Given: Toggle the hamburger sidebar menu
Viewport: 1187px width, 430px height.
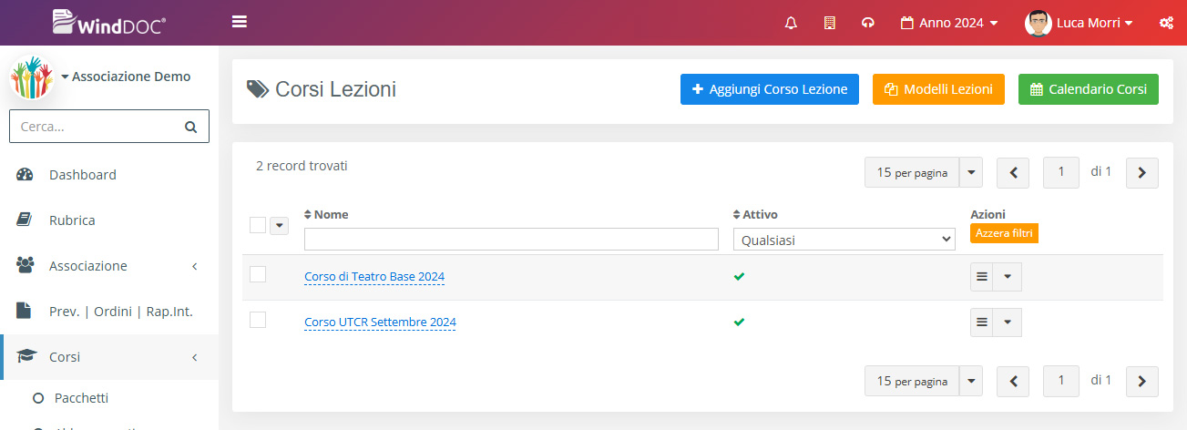Looking at the screenshot, I should [240, 22].
